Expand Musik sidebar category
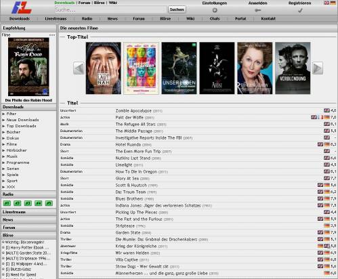338x279 pixels. (12, 156)
